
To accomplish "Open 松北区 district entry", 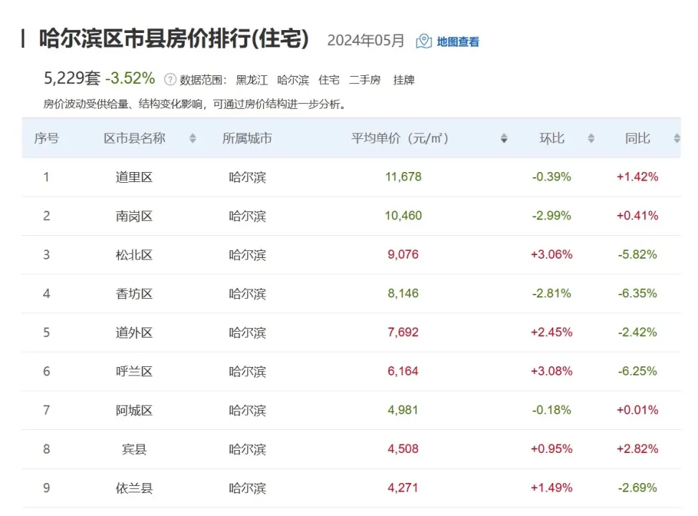I will point(134,254).
